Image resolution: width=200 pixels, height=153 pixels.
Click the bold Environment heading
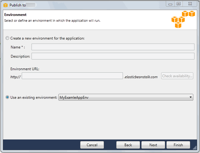pos(15,15)
